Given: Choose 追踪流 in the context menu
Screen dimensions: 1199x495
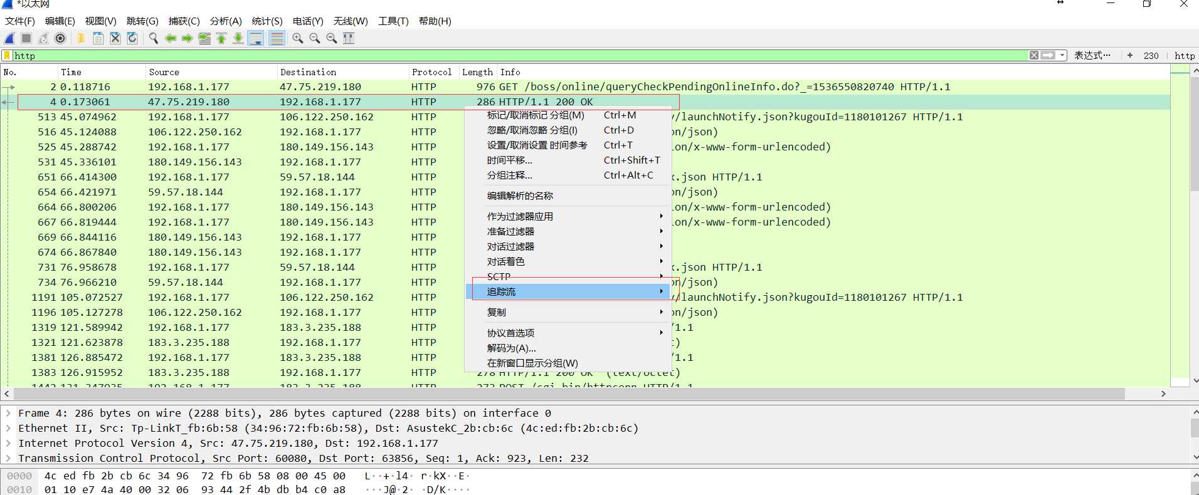Looking at the screenshot, I should (x=568, y=291).
